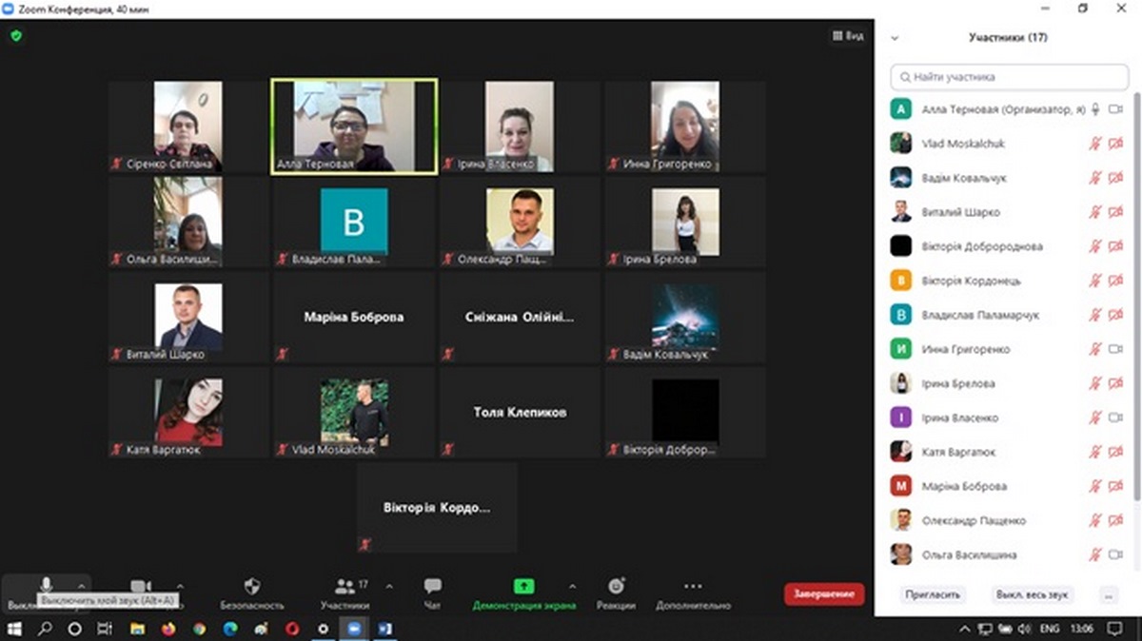Start Демонстрация экрана screen sharing
1142x641 pixels.
[524, 587]
